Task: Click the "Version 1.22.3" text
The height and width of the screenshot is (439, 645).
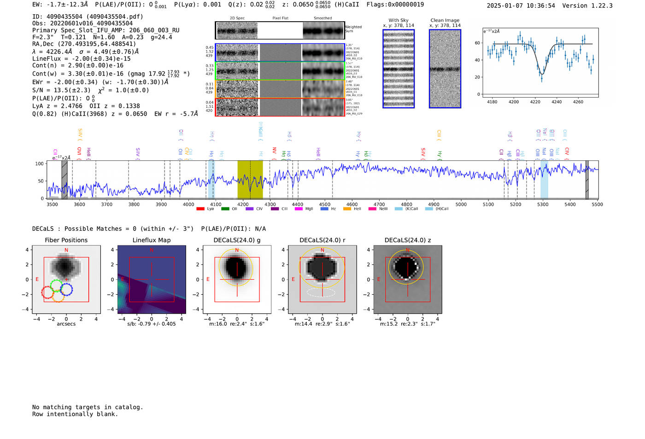Action: click(x=587, y=6)
